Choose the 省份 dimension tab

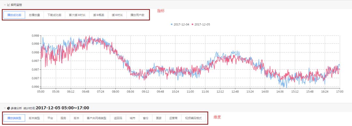[x=146, y=118]
